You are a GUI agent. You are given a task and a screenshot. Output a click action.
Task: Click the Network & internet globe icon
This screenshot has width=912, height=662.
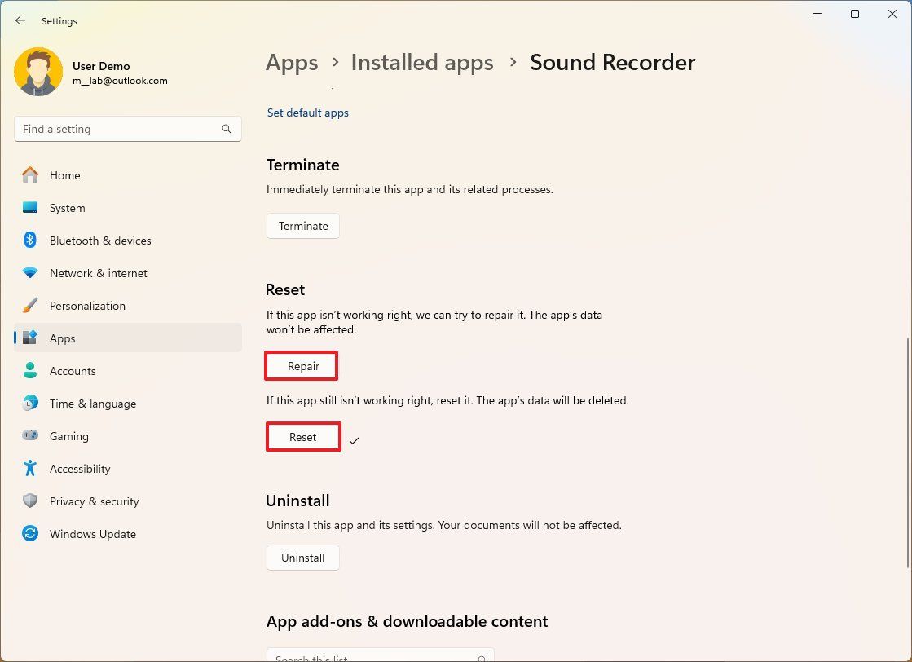pyautogui.click(x=30, y=273)
